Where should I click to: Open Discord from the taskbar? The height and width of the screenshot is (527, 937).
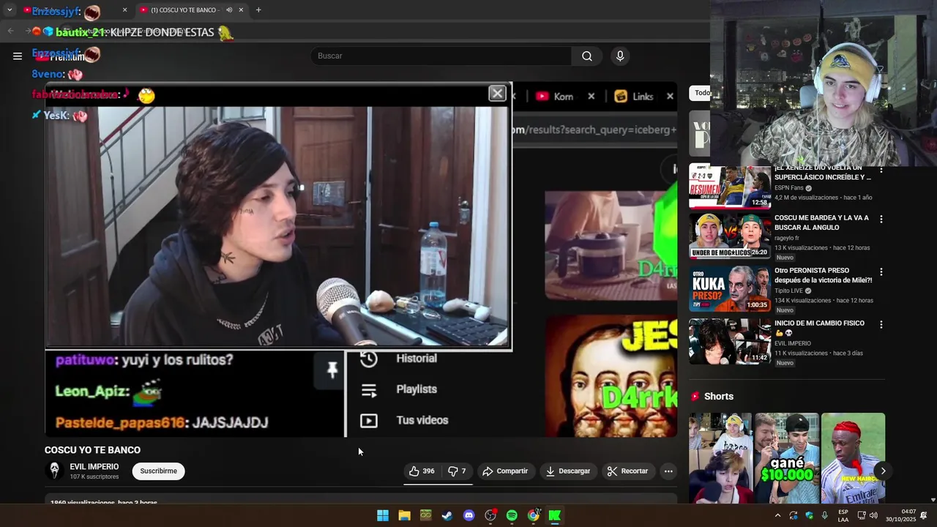tap(469, 515)
